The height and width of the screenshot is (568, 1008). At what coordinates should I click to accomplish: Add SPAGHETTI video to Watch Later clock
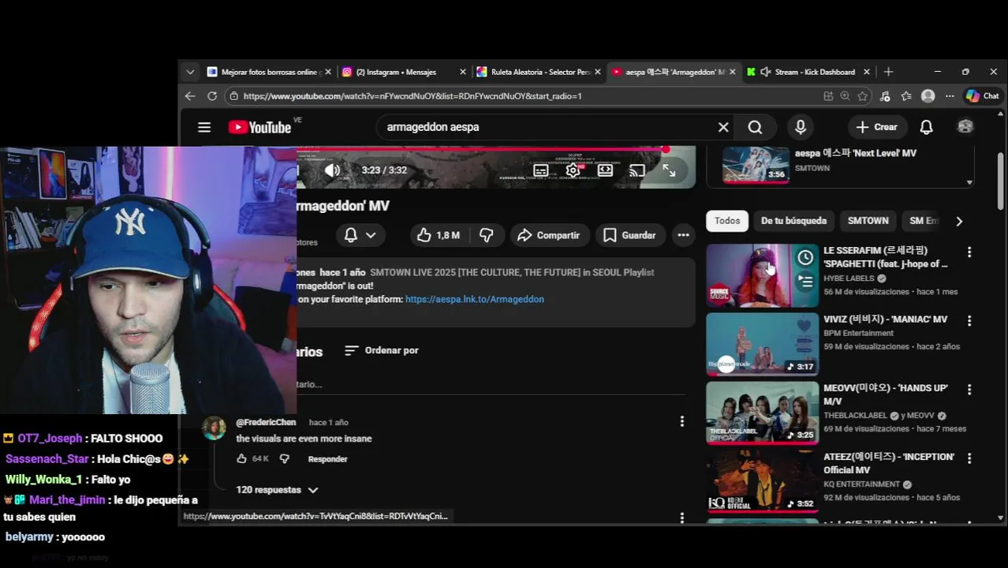[x=805, y=258]
